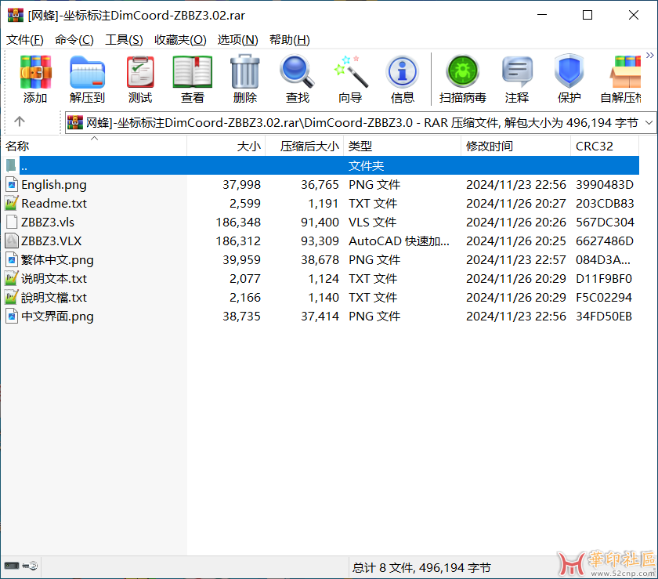Sort files by the 名称 column header

tap(94, 146)
